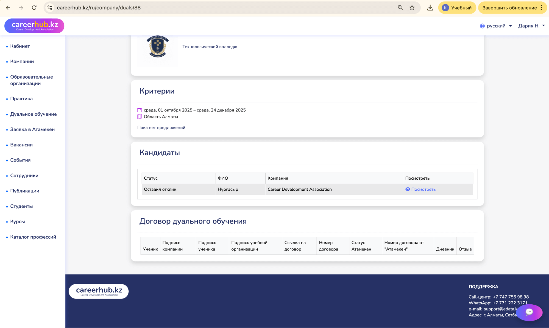Open Заявка в Атамекен sidebar item
Viewport: 549px width, 328px height.
tap(32, 129)
